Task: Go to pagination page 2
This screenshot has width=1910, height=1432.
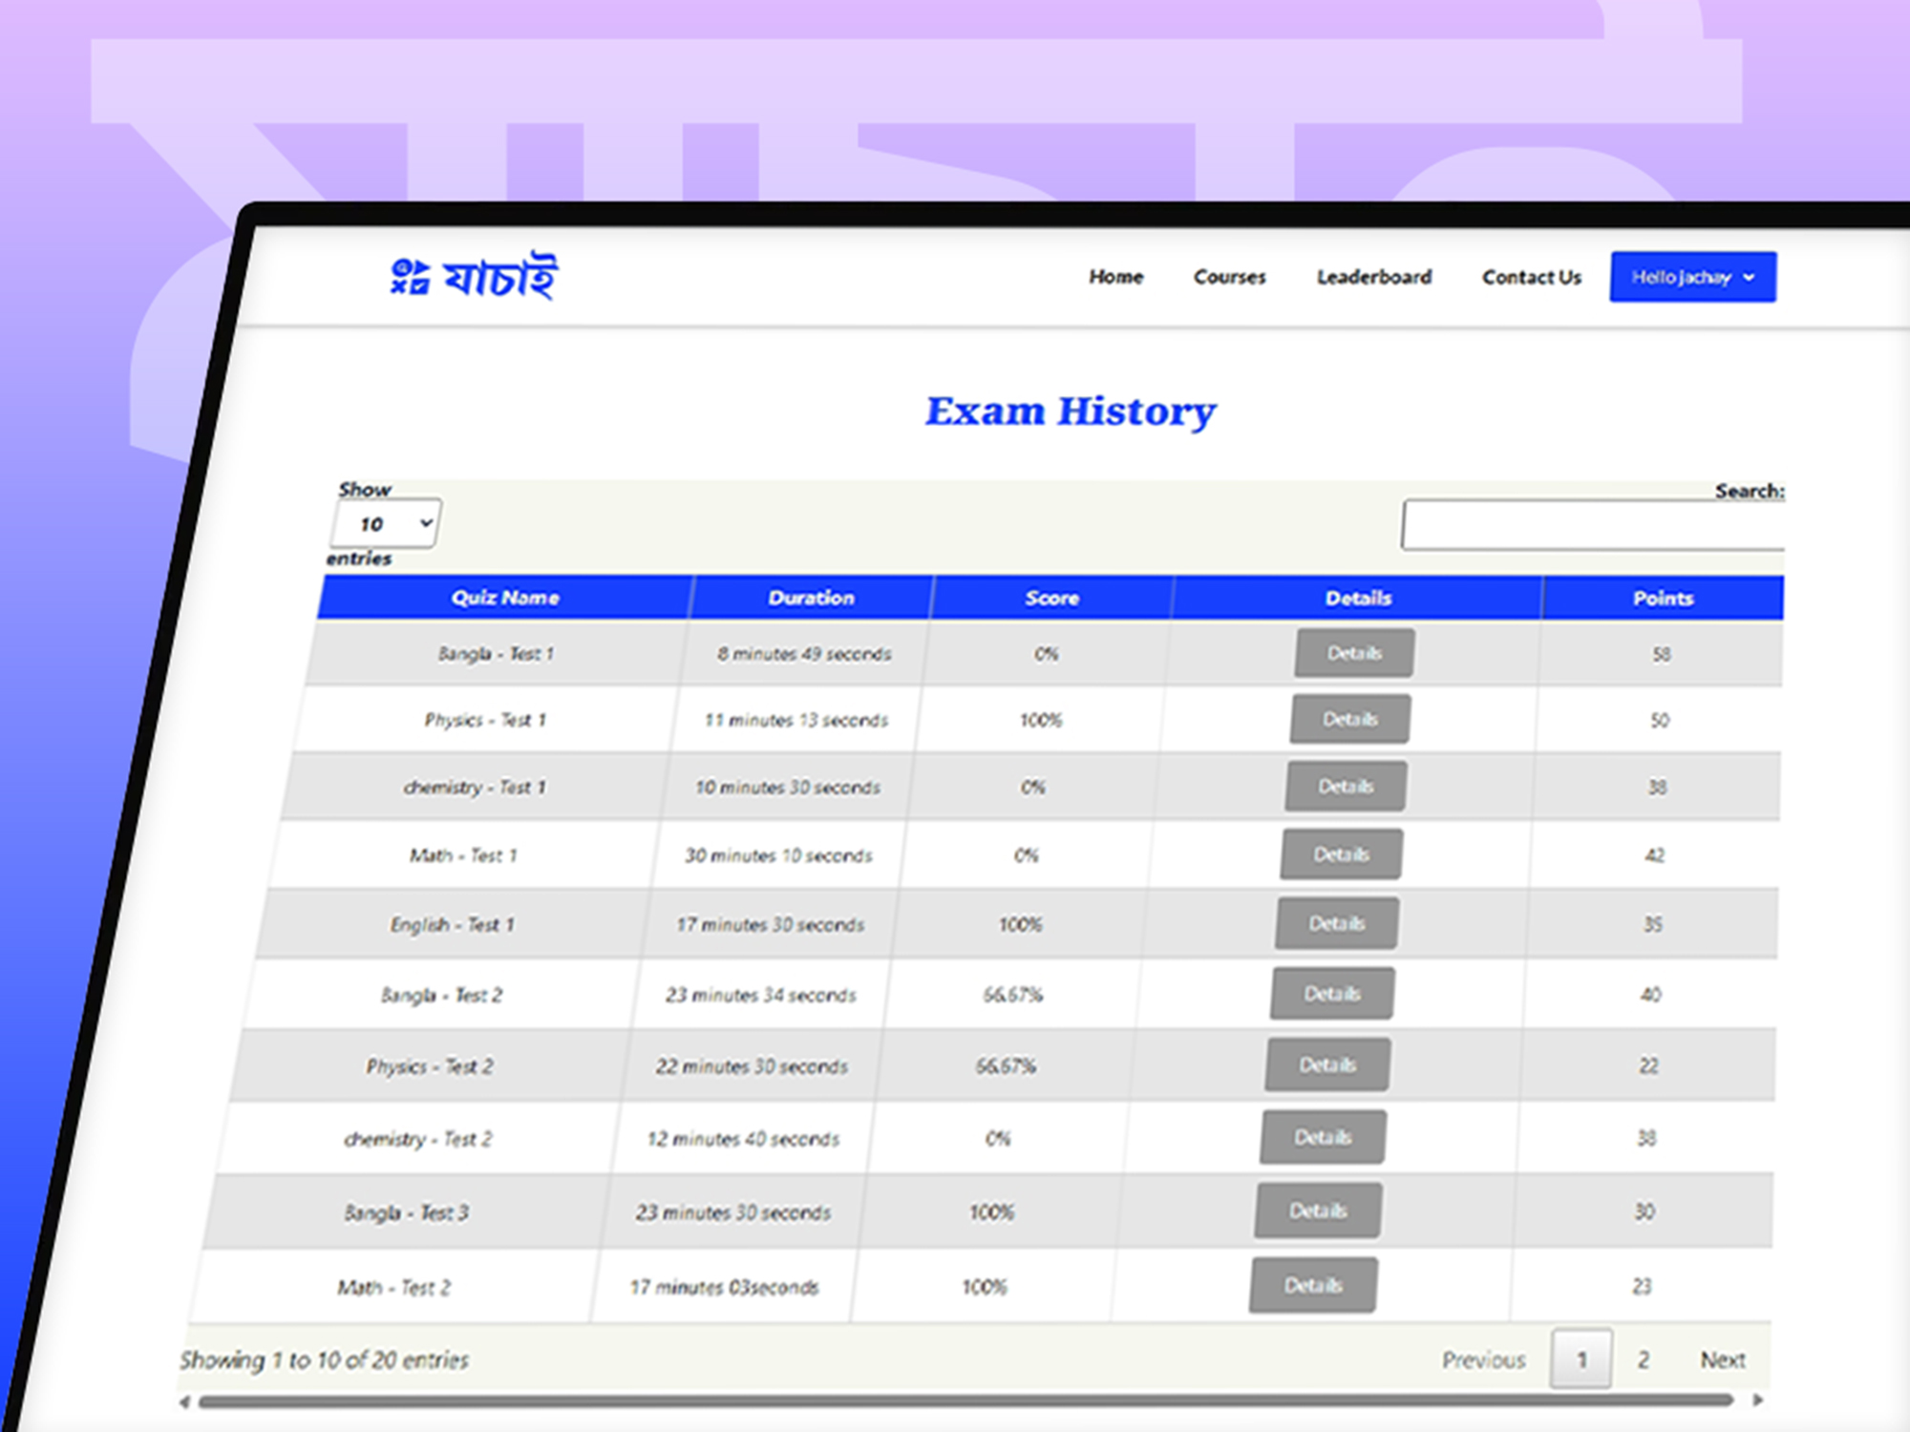Action: (x=1643, y=1359)
